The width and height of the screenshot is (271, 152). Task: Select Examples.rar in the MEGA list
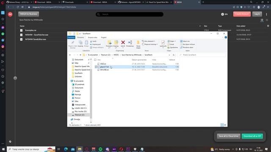[31, 30]
